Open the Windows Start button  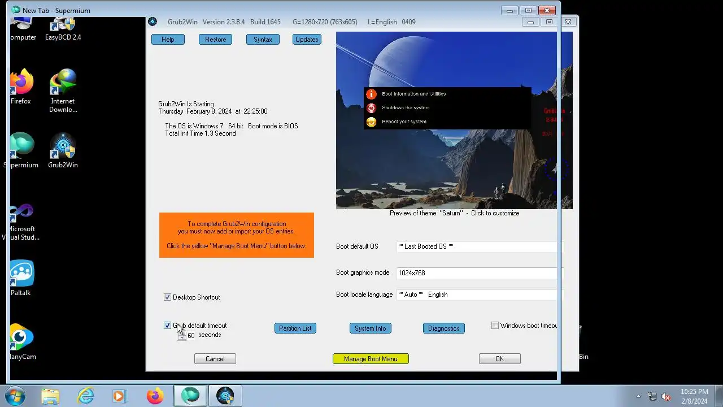point(15,396)
